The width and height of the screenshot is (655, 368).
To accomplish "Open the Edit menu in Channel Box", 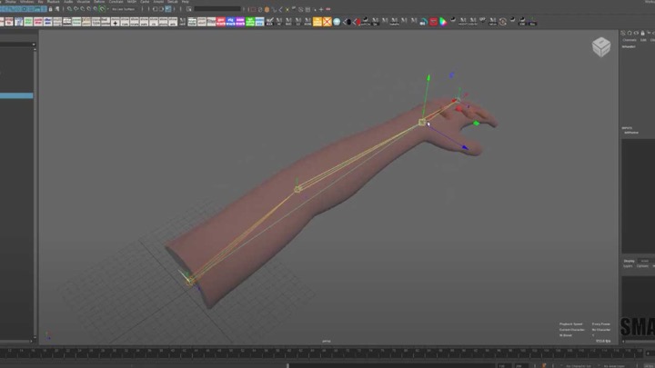I will [643, 40].
